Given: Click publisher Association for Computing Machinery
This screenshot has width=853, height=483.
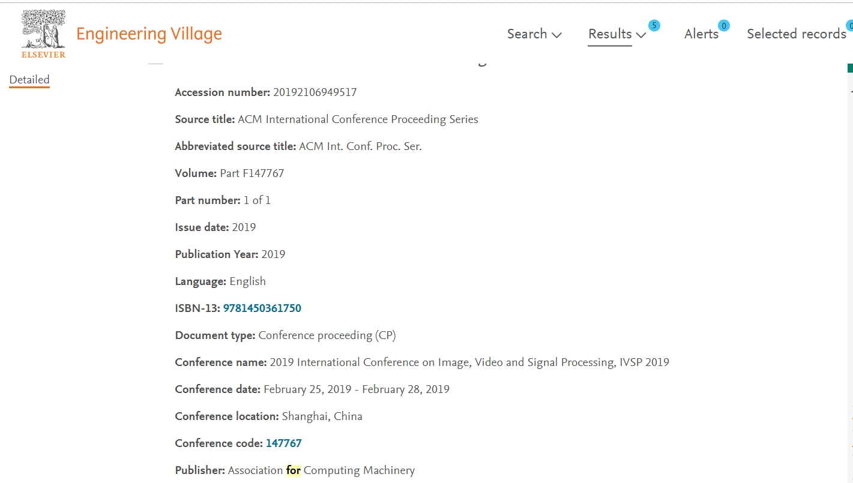Looking at the screenshot, I should click(x=321, y=470).
